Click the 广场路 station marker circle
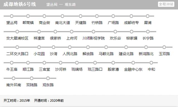The height and width of the screenshot is (107, 178). (113, 16)
